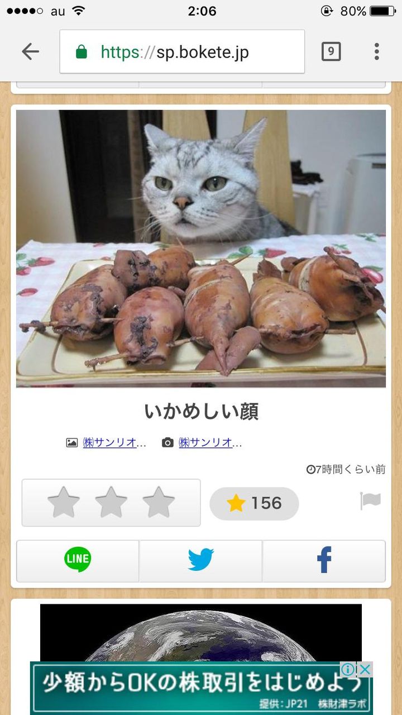This screenshot has height=715, width=402.
Task: Share the post on Facebook
Action: point(324,560)
